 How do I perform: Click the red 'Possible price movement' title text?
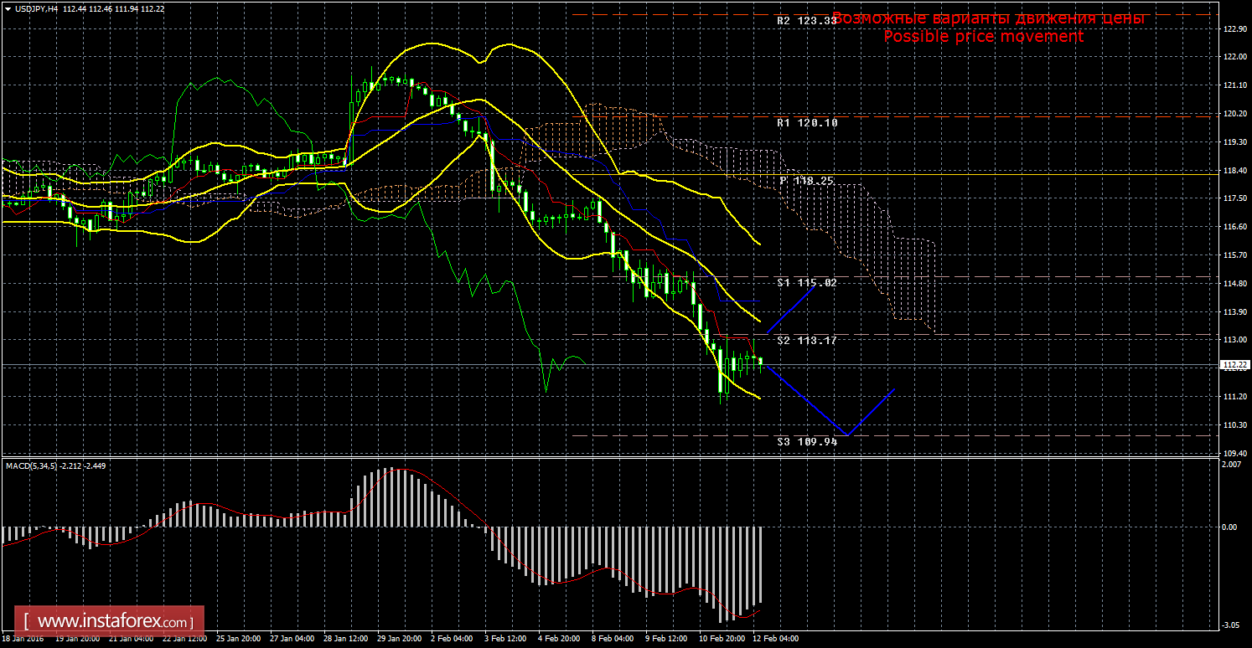point(983,37)
